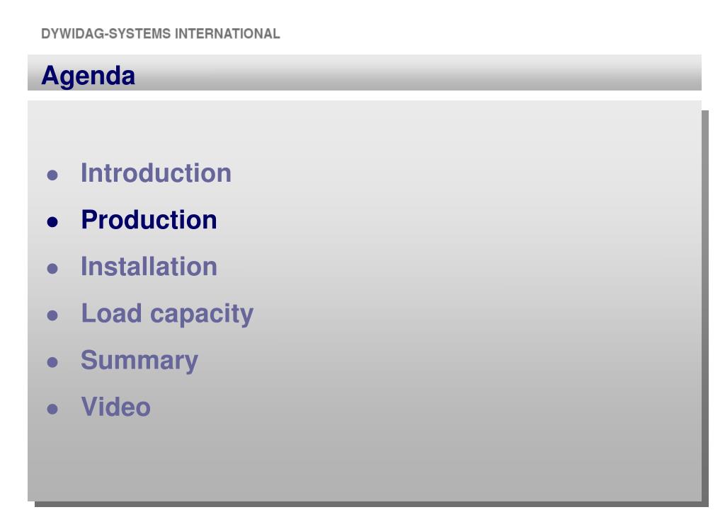Select the 'Video' agenda item
Image resolution: width=725 pixels, height=529 pixels.
(115, 407)
